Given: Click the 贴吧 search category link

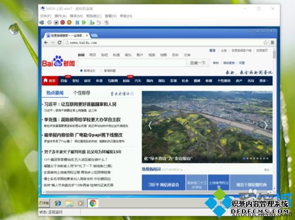Looking at the screenshot, I should pyautogui.click(x=104, y=55).
